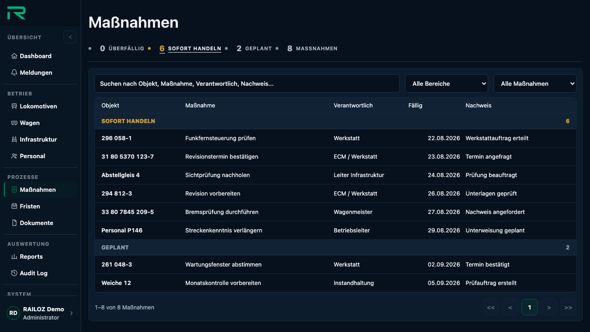Open the Fristen page
Screen dimensions: 590x332
[x=41, y=206]
